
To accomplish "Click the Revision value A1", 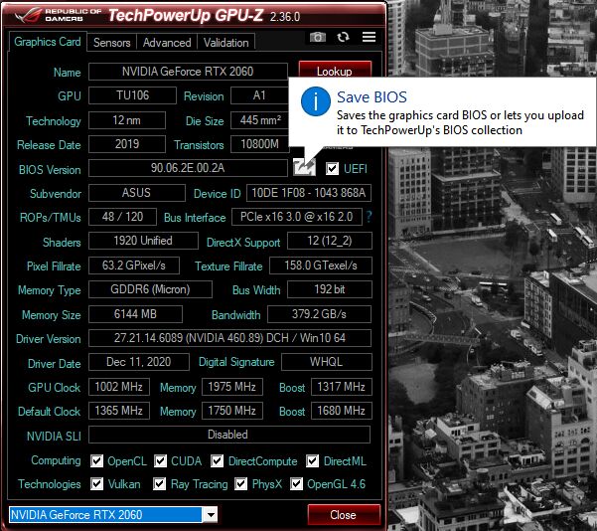I will coord(259,95).
